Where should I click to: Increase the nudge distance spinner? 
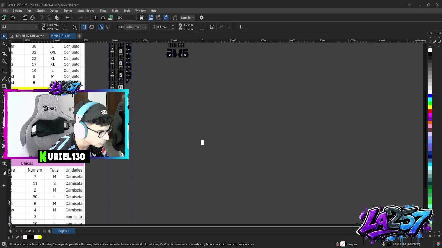[x=173, y=26]
